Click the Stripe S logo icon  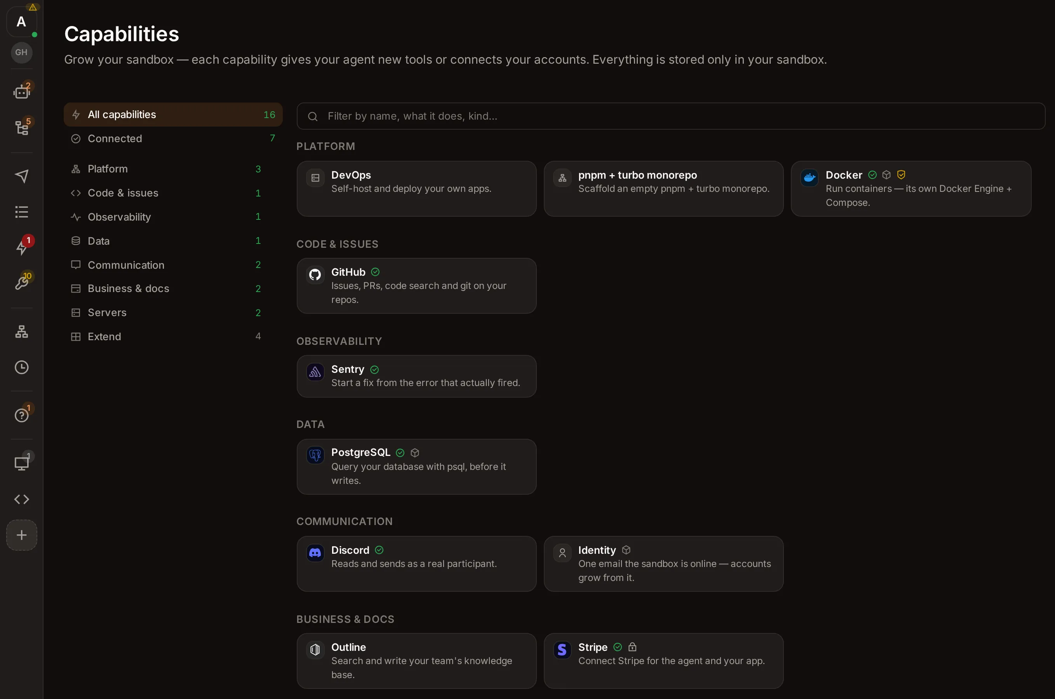pyautogui.click(x=562, y=650)
